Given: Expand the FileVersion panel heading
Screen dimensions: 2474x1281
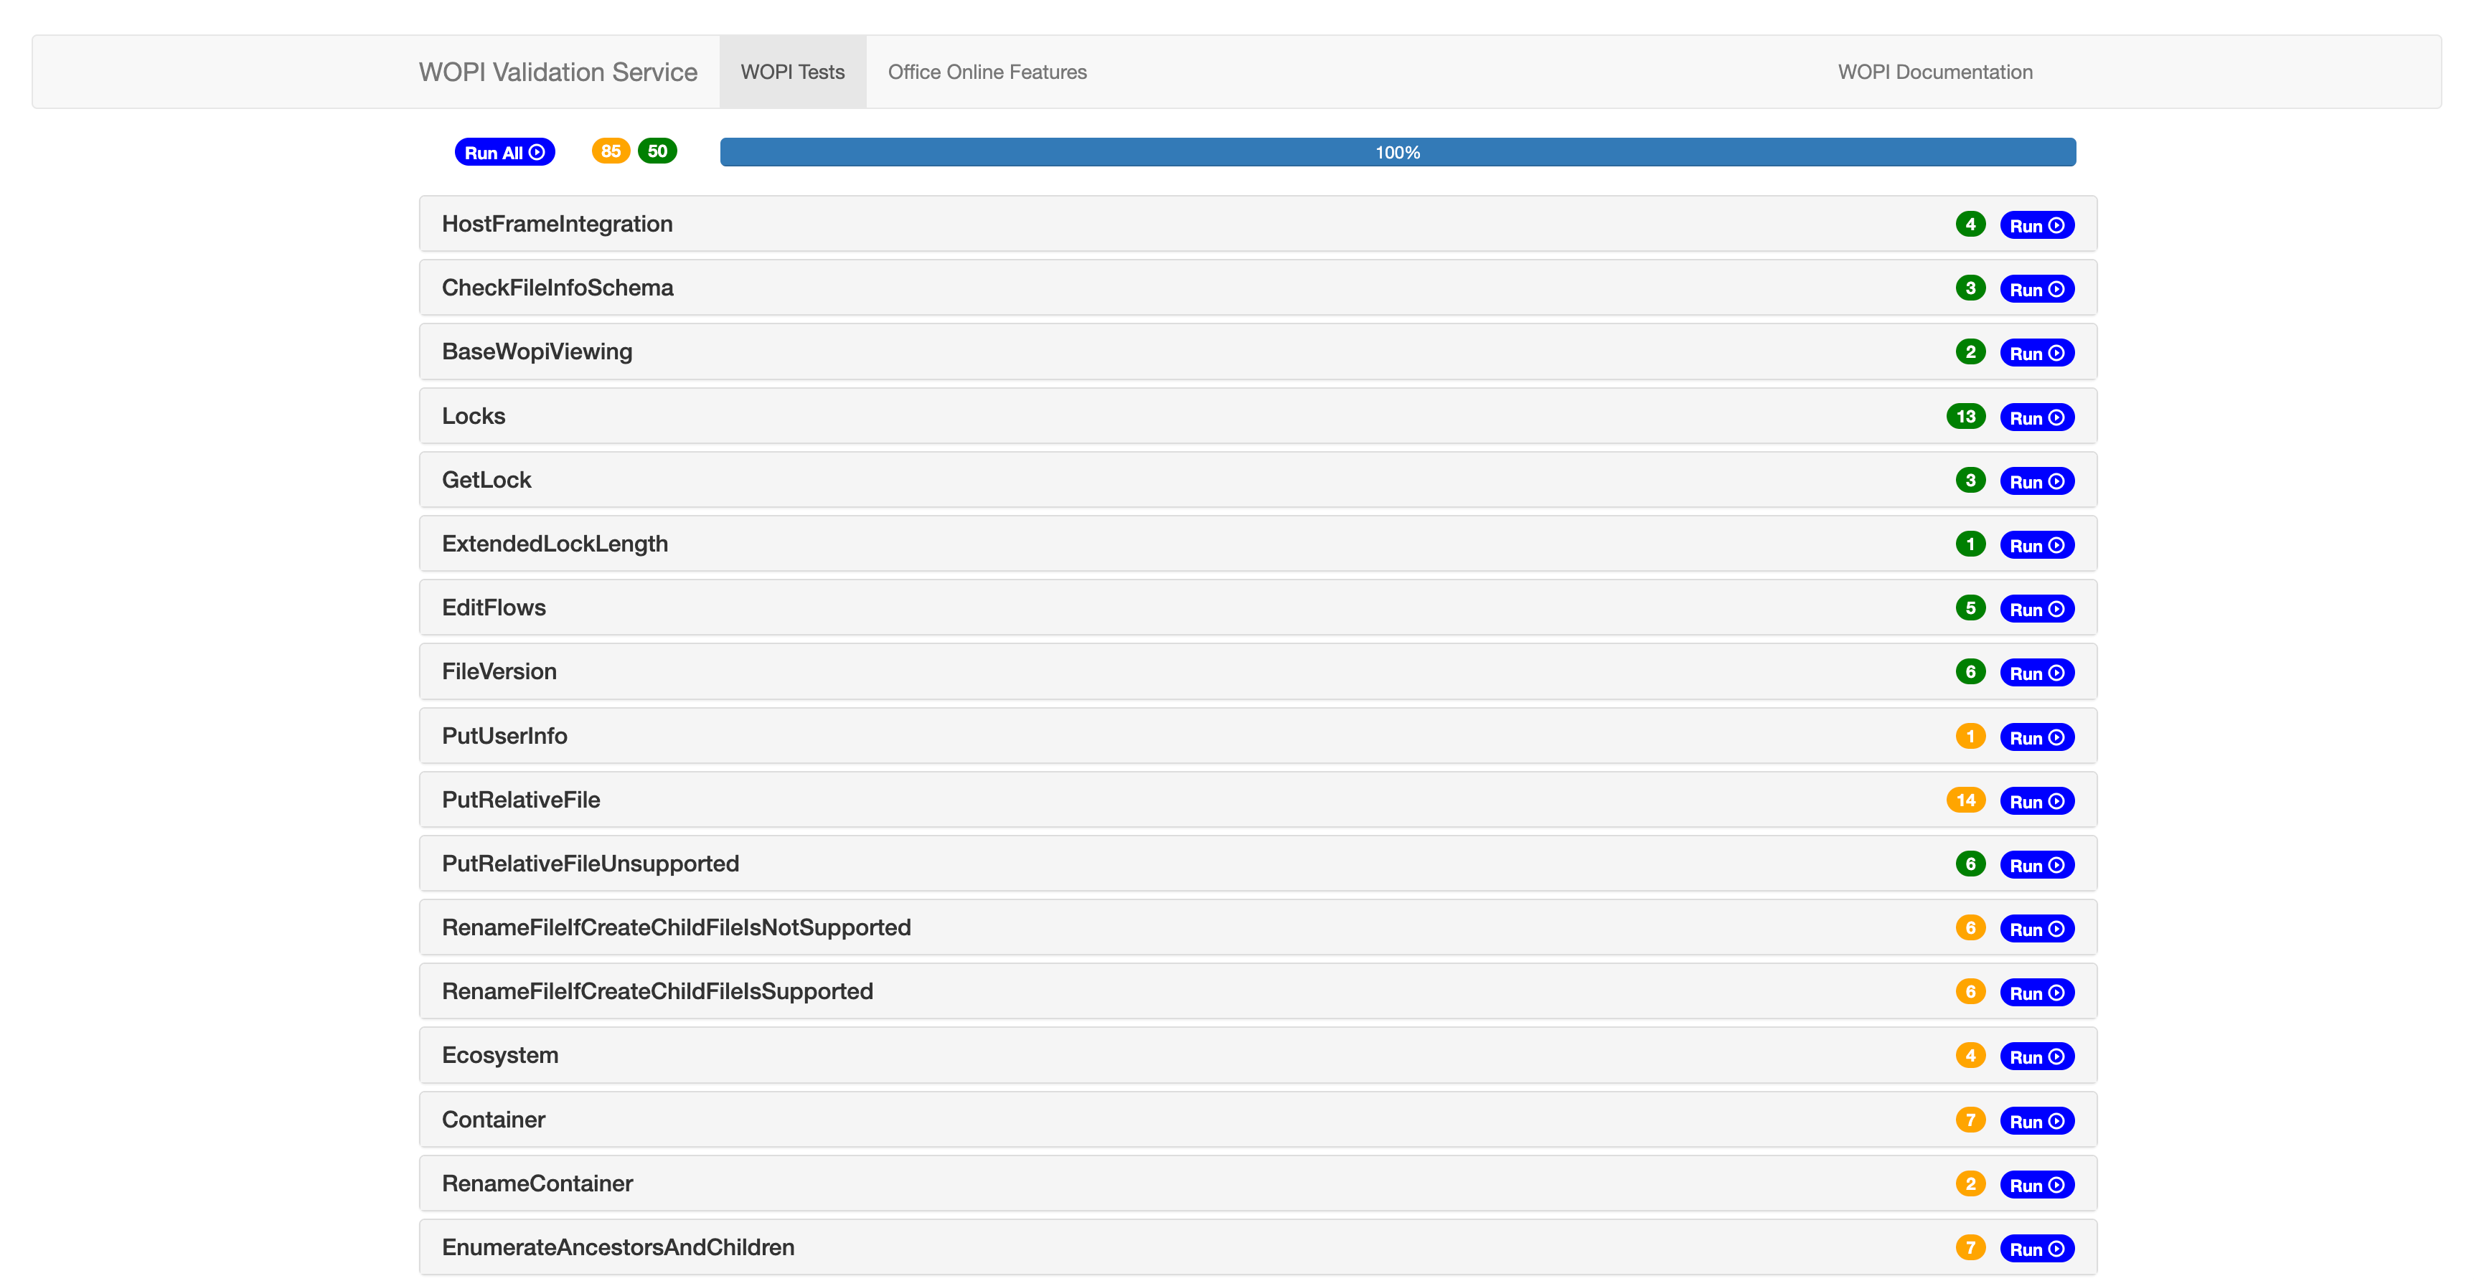Looking at the screenshot, I should tap(1257, 671).
